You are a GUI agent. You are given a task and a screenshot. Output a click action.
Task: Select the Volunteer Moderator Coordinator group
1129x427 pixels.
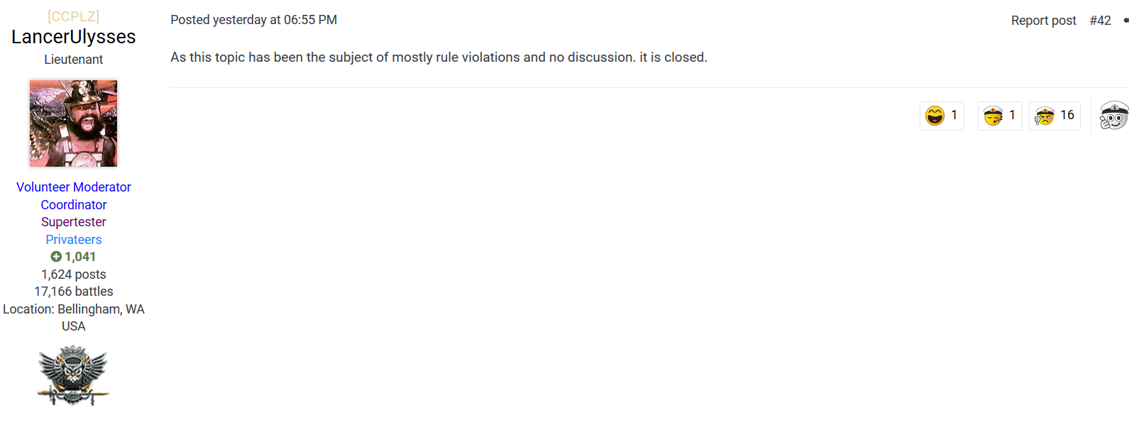click(73, 196)
